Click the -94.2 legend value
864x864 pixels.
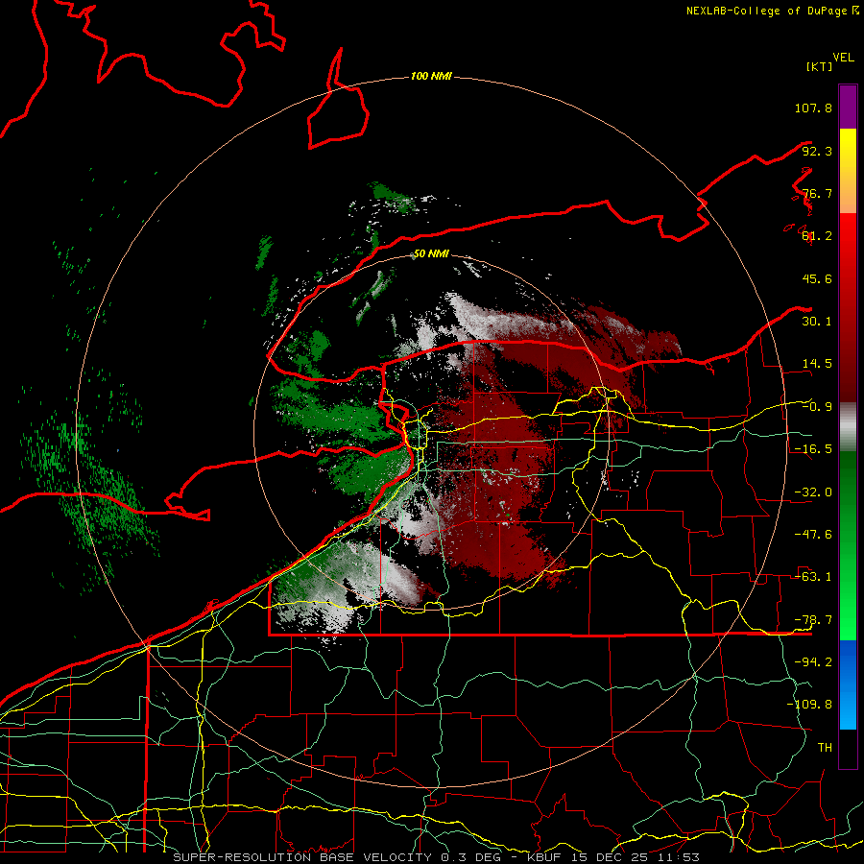813,662
